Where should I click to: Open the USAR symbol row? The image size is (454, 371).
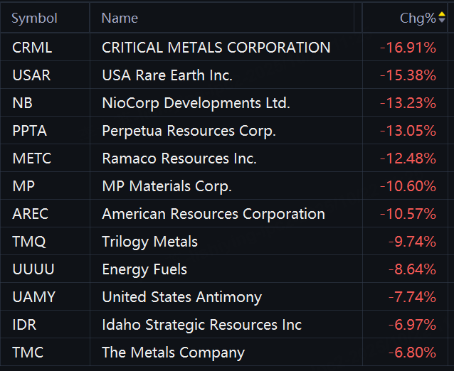point(31,75)
